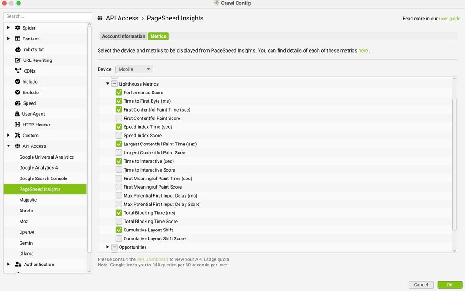Click the Crawl Config title bar app icon
Image resolution: width=465 pixels, height=291 pixels.
(217, 3)
